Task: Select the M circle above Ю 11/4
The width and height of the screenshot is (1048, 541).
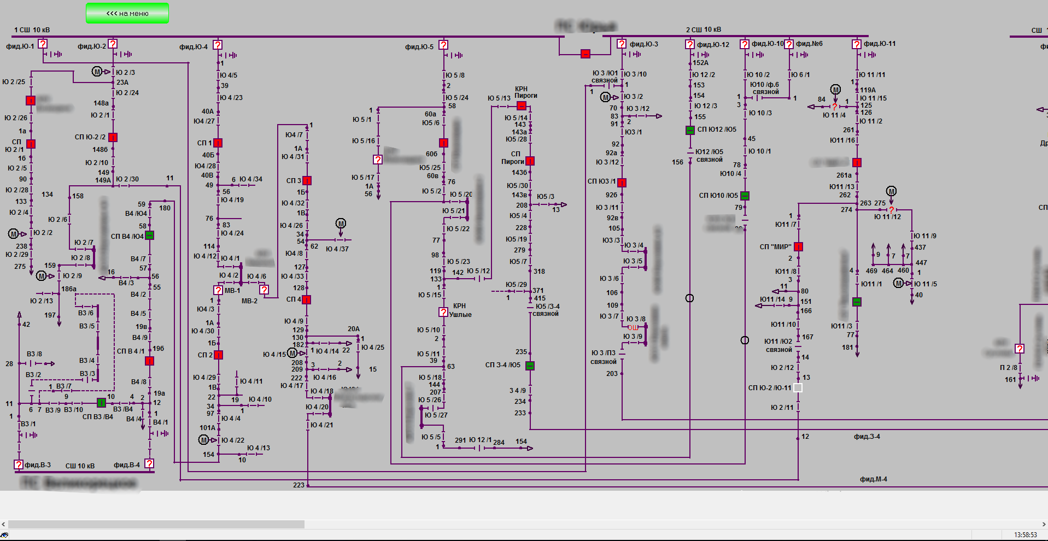Action: click(x=835, y=90)
